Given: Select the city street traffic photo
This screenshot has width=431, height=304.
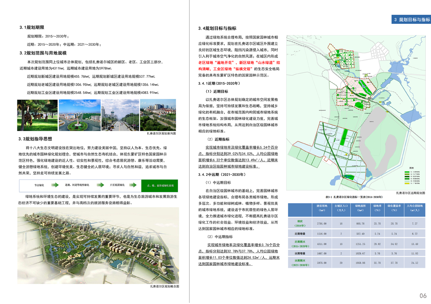Looking at the screenshot, I should coord(121,115).
